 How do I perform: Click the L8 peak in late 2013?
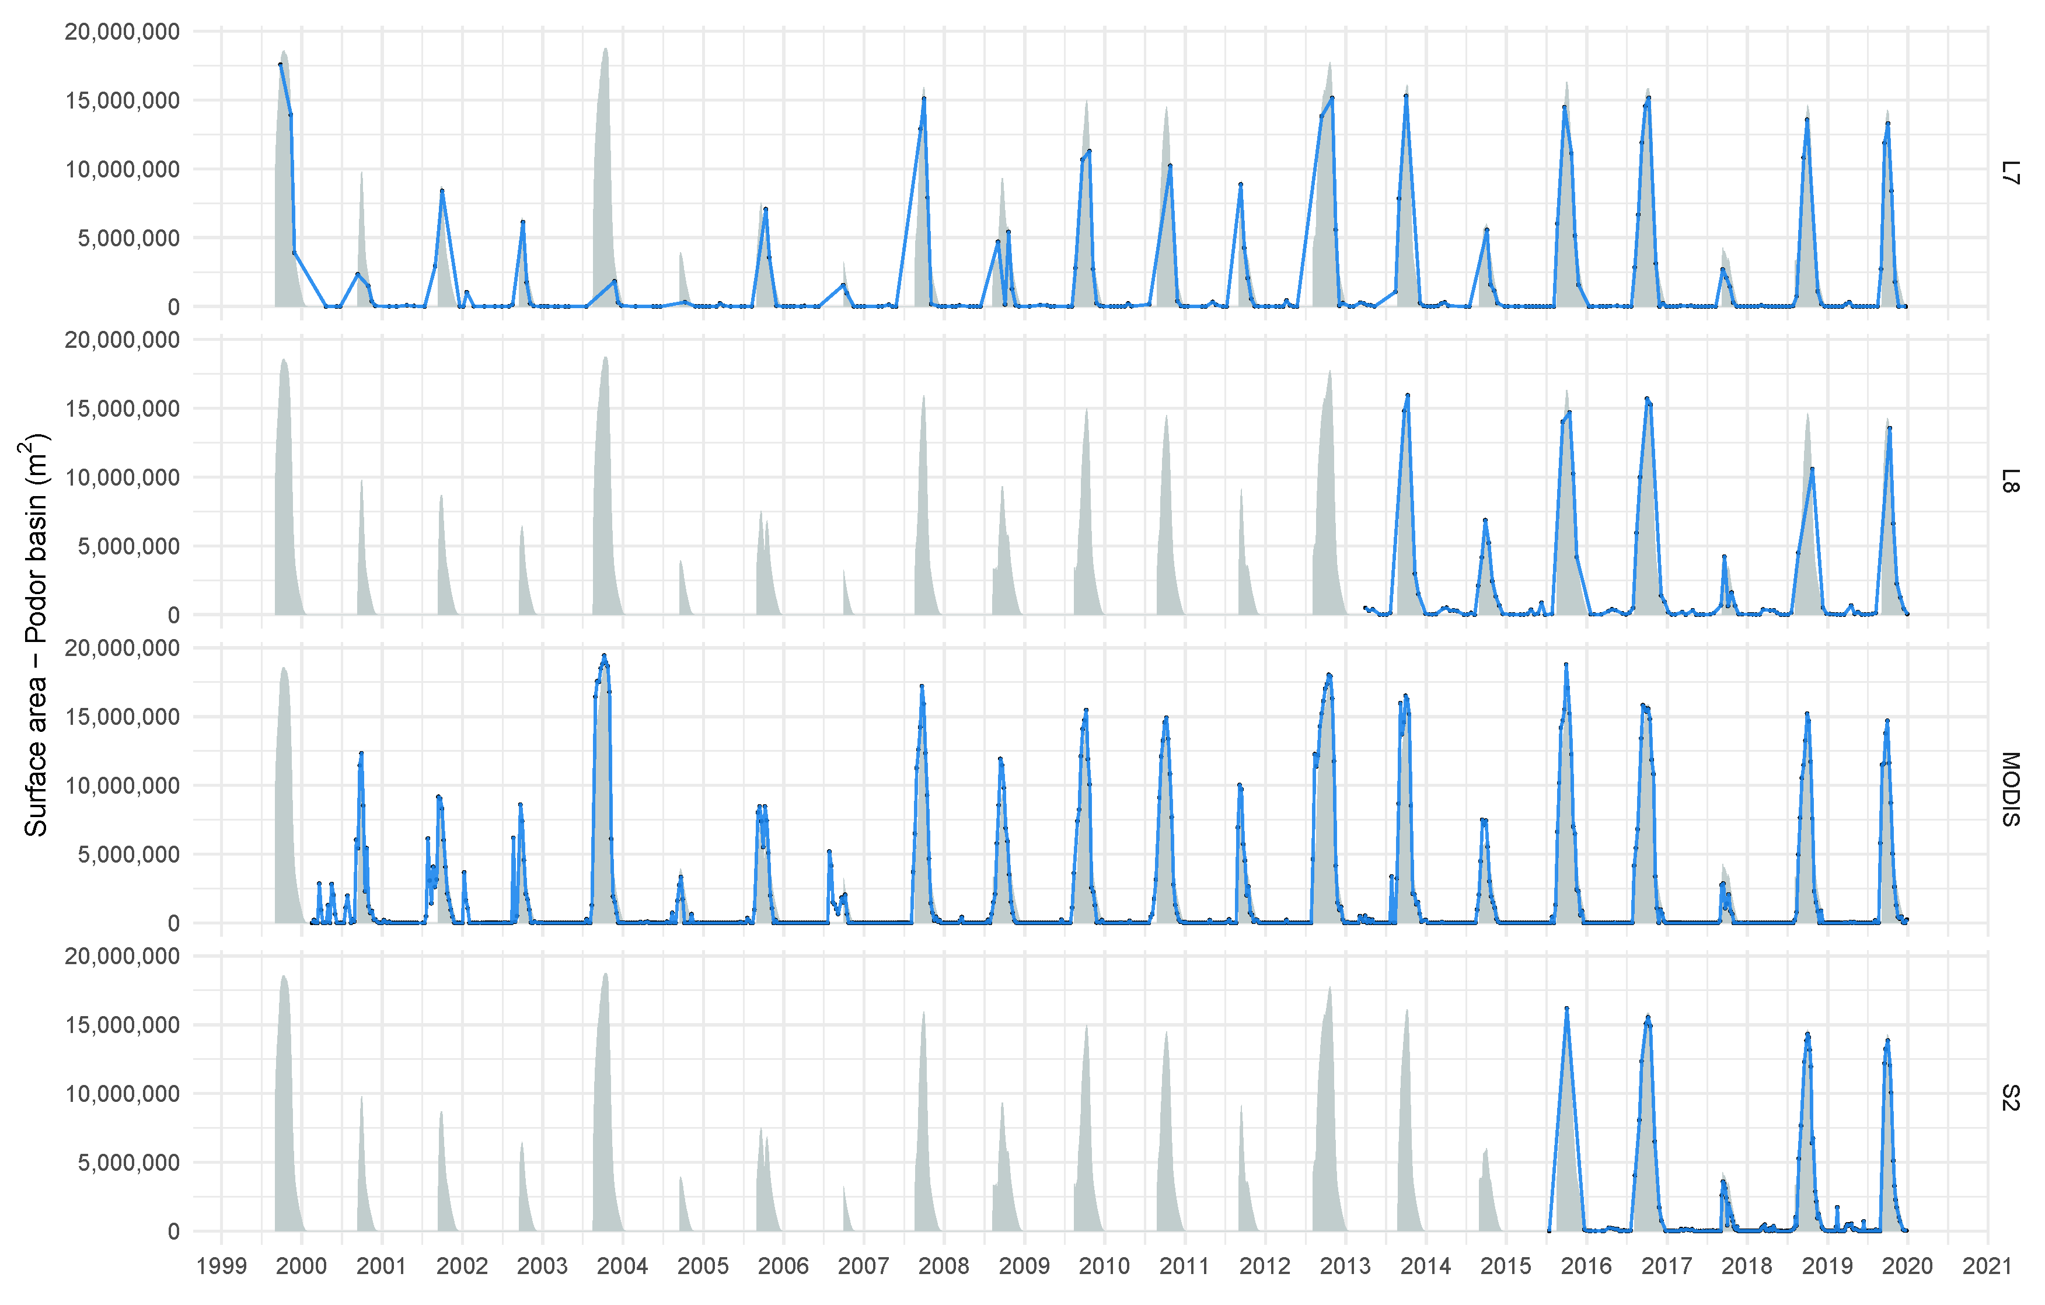1407,396
